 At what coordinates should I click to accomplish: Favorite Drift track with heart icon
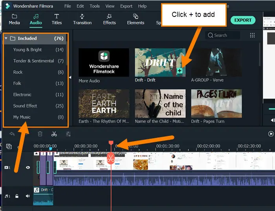[141, 54]
